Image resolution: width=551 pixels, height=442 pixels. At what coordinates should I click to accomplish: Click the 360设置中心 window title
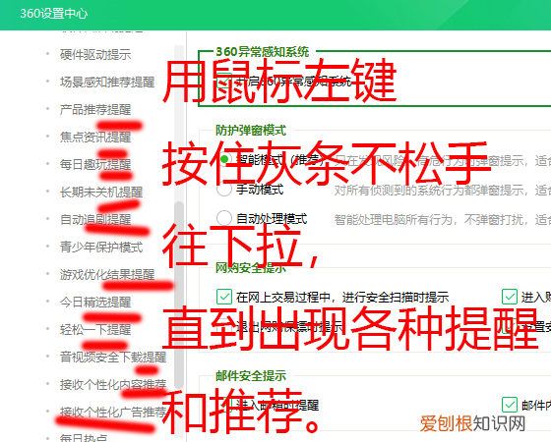(x=53, y=14)
